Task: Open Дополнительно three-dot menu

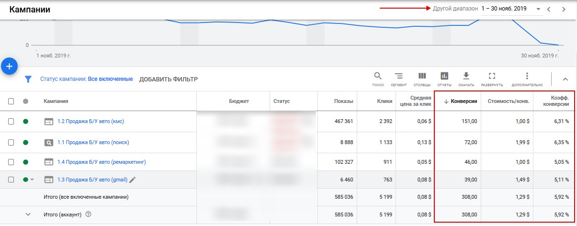Action: point(527,78)
